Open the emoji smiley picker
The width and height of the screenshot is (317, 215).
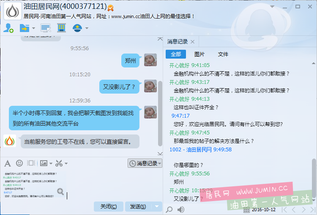tap(19, 163)
